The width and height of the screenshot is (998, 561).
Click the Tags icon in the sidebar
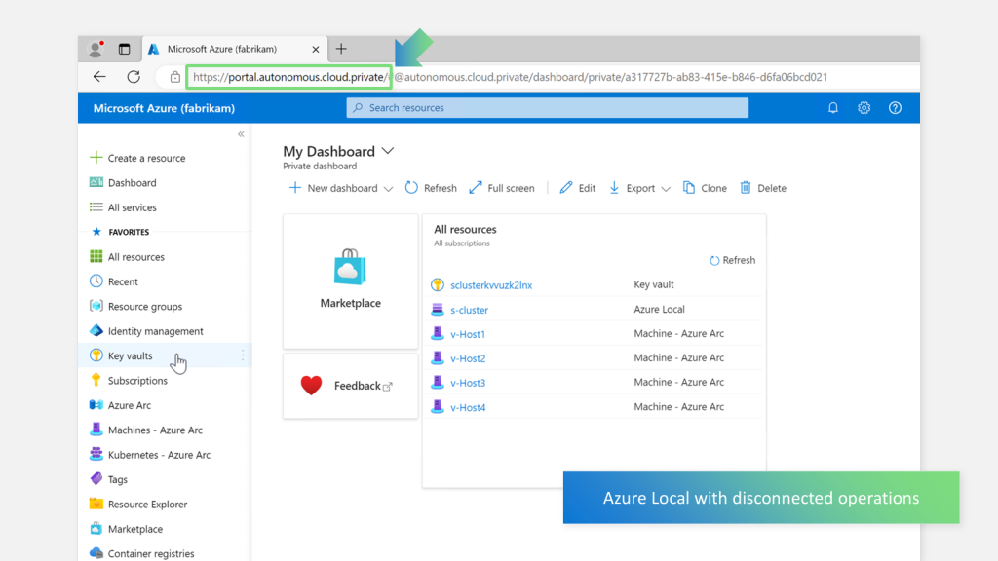pyautogui.click(x=96, y=479)
